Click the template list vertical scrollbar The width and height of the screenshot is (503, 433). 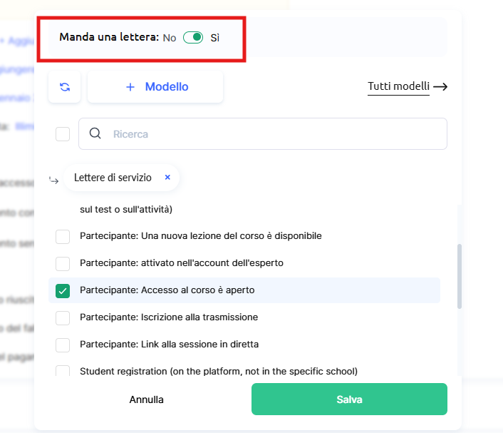pyautogui.click(x=460, y=277)
